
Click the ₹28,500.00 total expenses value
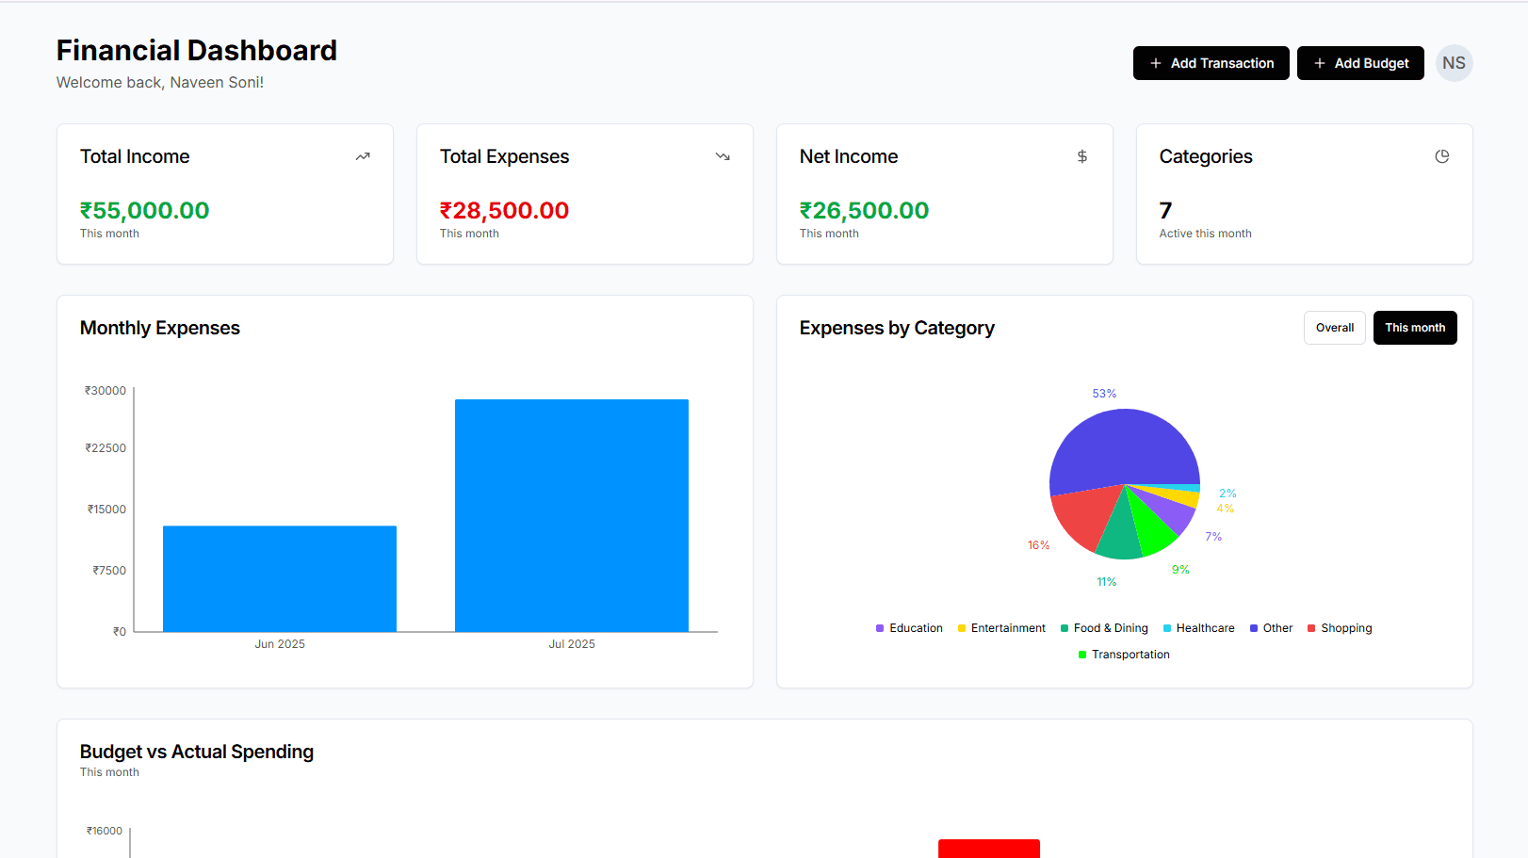[x=504, y=210]
